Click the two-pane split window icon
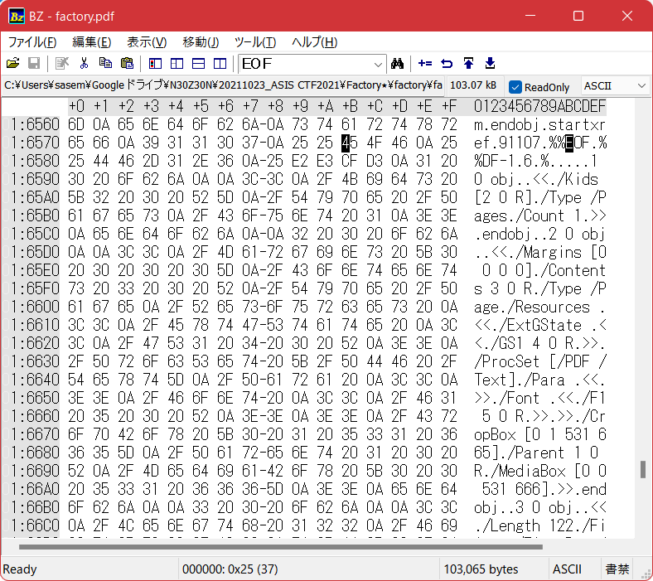 click(x=220, y=63)
